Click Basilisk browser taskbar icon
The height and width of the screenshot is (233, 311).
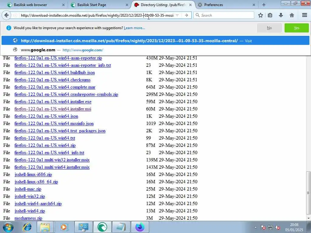pos(102,227)
